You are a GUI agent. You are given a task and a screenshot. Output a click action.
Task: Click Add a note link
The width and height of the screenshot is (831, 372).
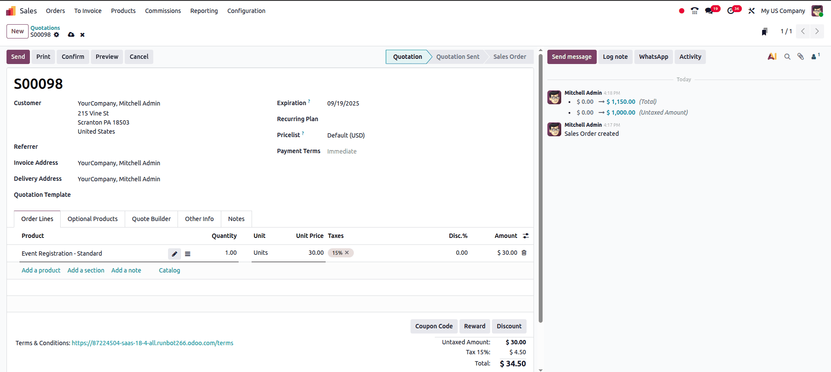126,270
